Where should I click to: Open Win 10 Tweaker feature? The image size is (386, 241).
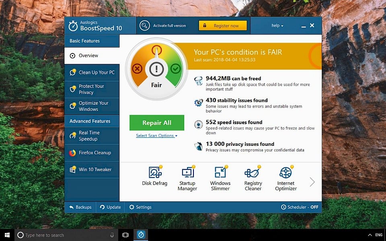(x=92, y=170)
